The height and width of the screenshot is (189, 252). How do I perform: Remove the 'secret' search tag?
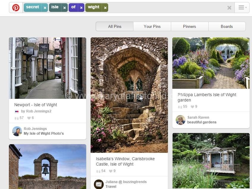pos(45,8)
